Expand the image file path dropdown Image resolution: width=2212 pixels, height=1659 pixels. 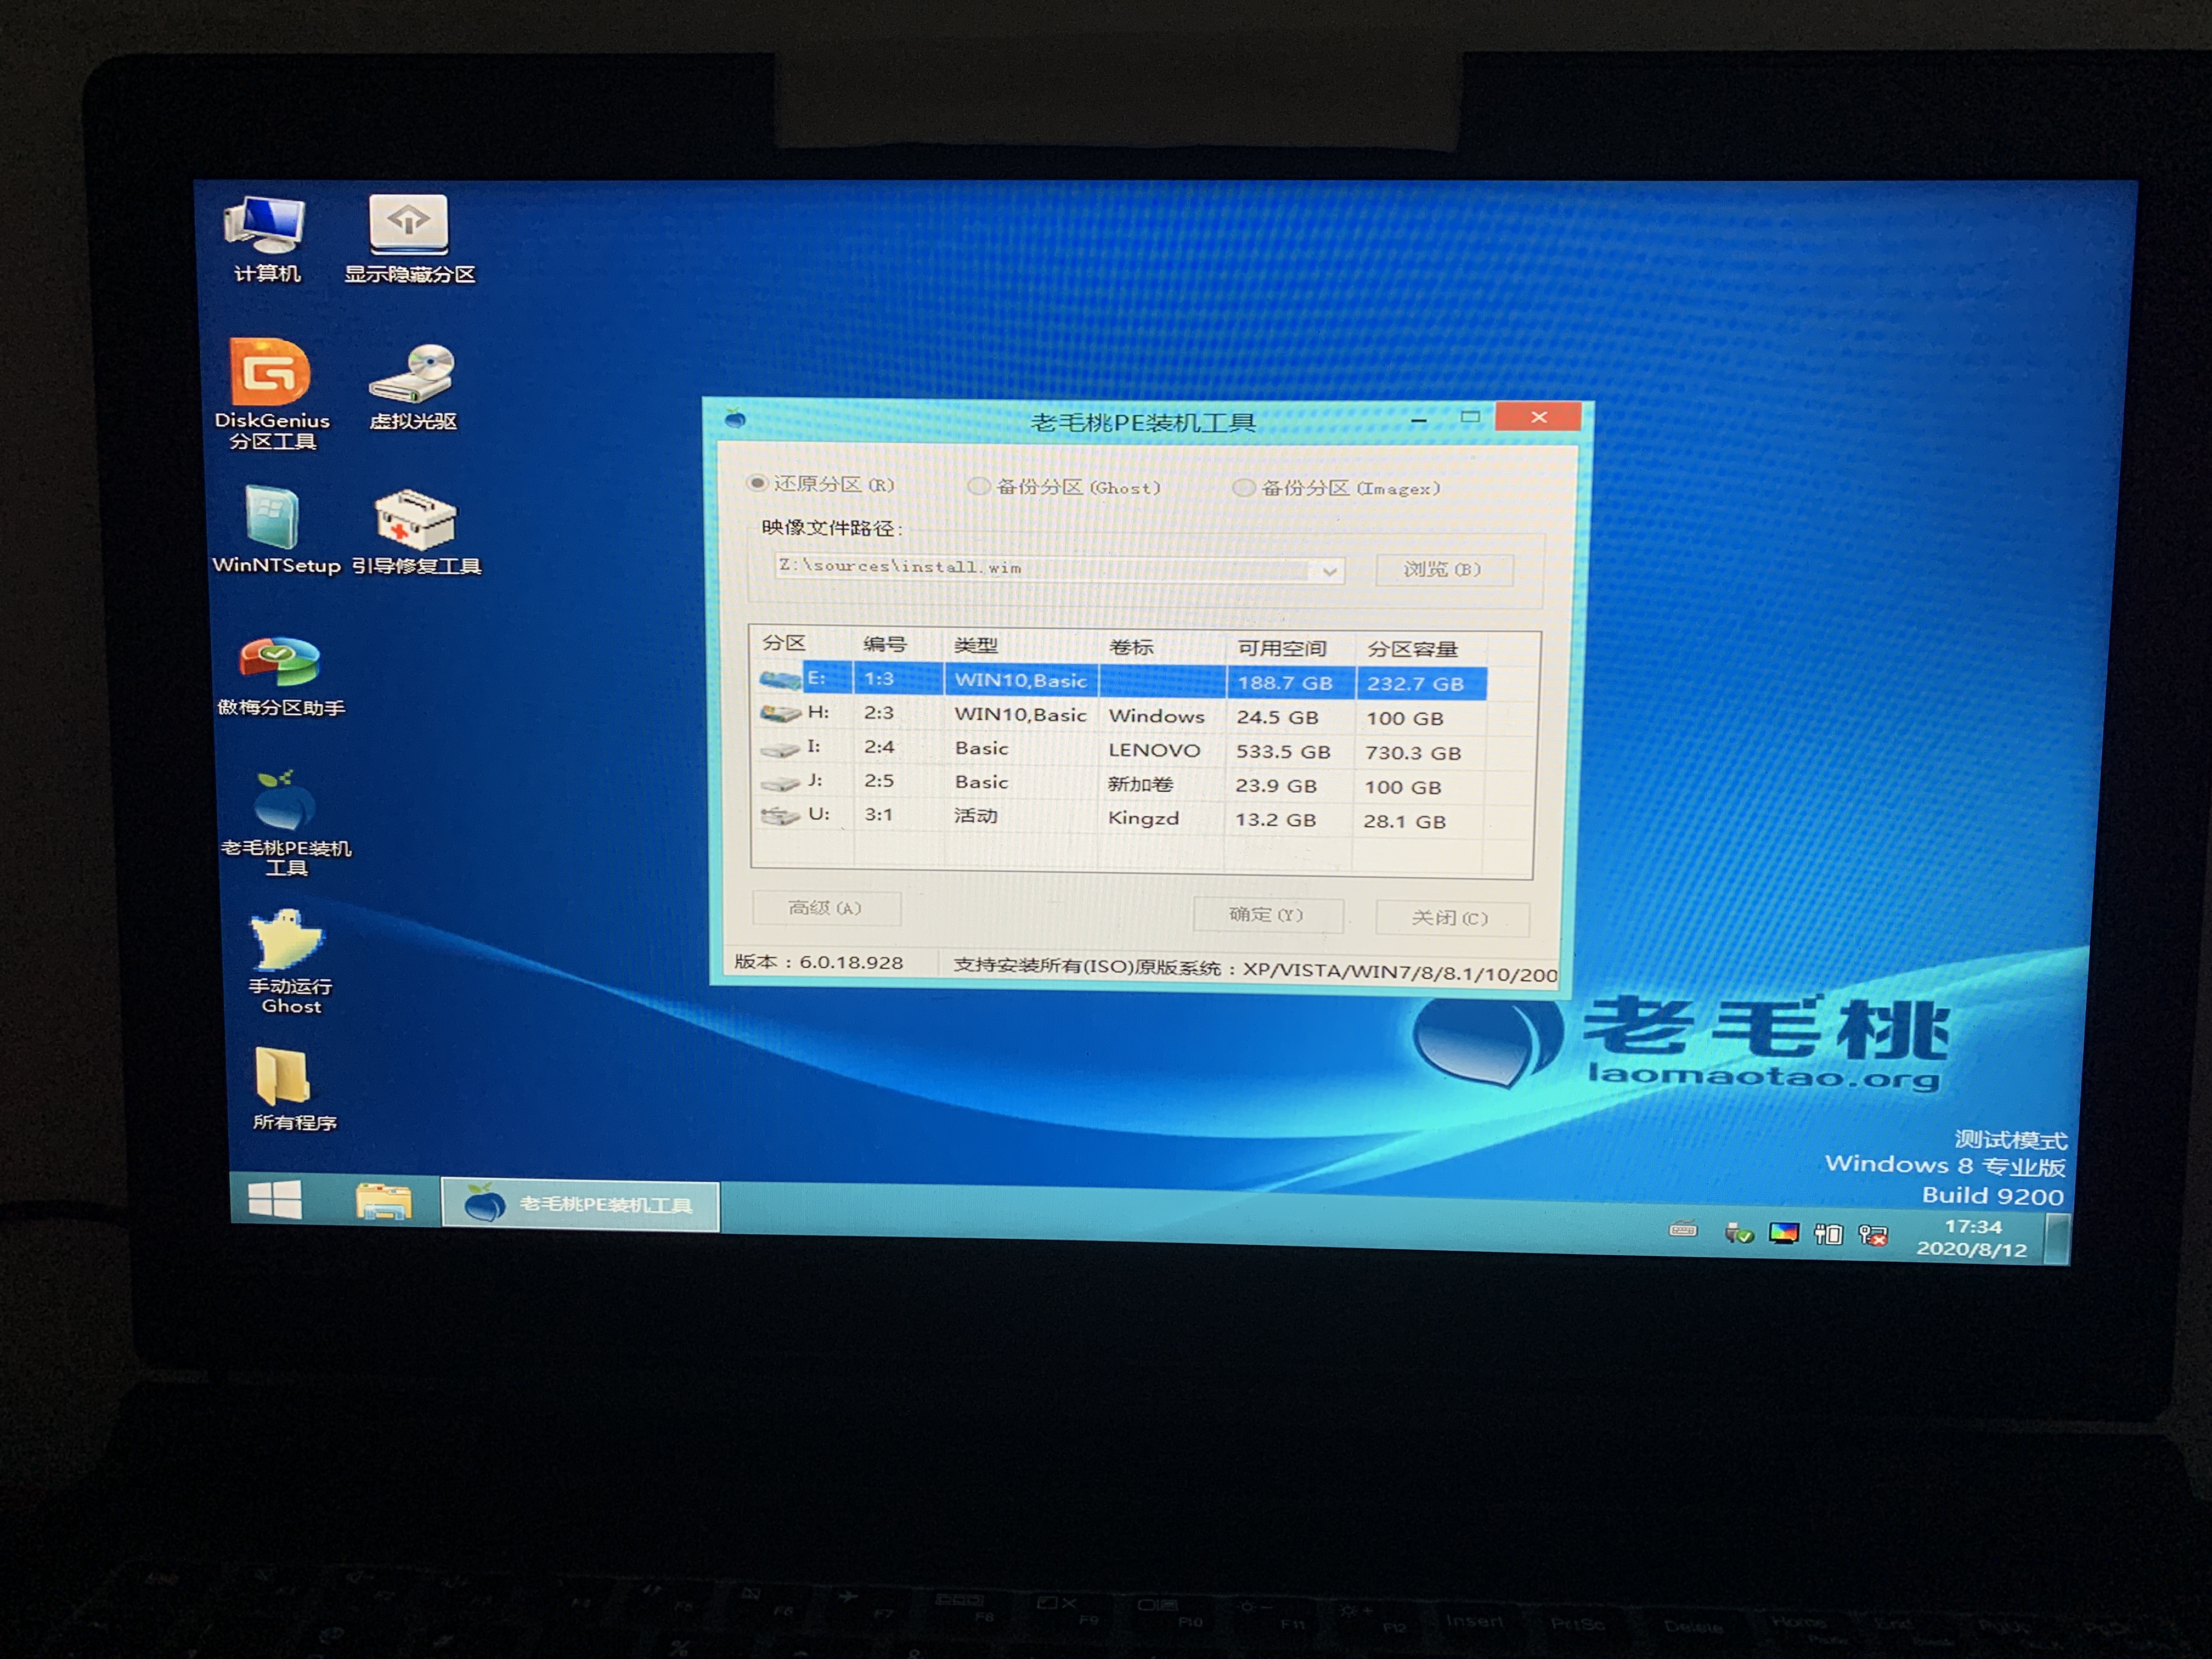[x=1329, y=571]
